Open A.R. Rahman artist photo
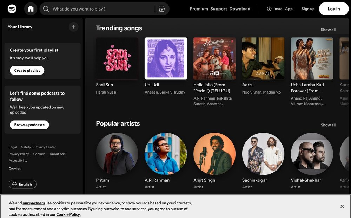This screenshot has height=218, width=351. coord(166,154)
